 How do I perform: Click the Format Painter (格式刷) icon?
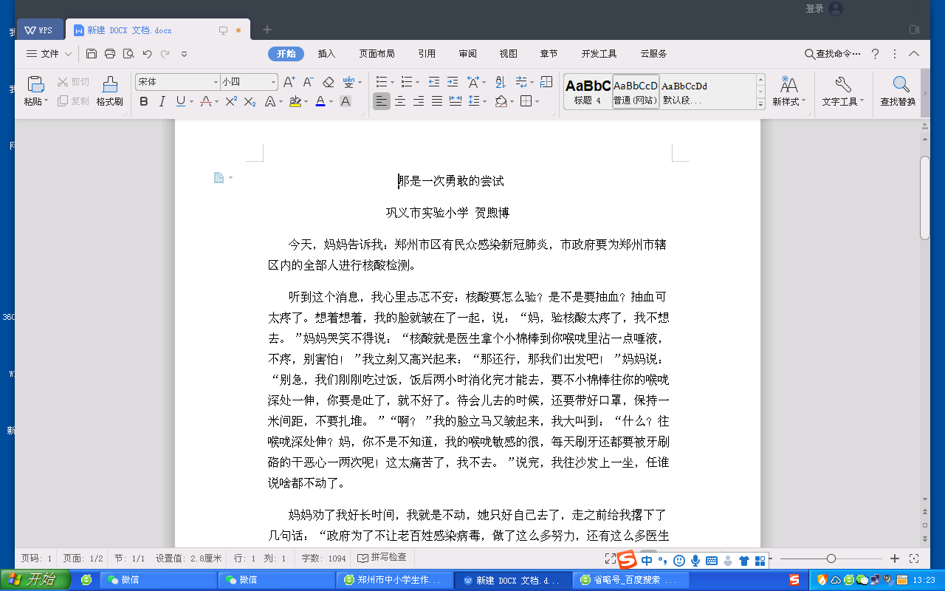click(109, 84)
